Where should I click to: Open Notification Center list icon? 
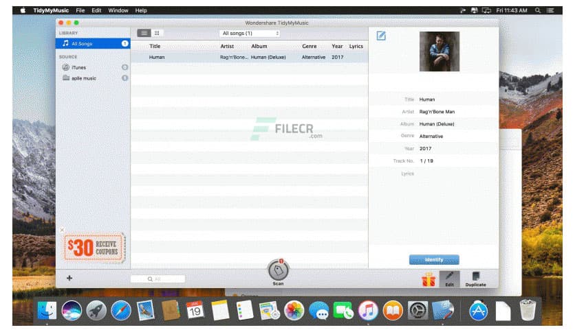coord(550,10)
